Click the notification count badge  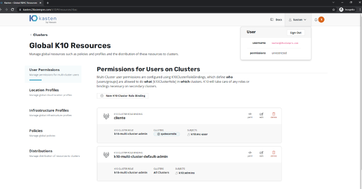point(321,19)
